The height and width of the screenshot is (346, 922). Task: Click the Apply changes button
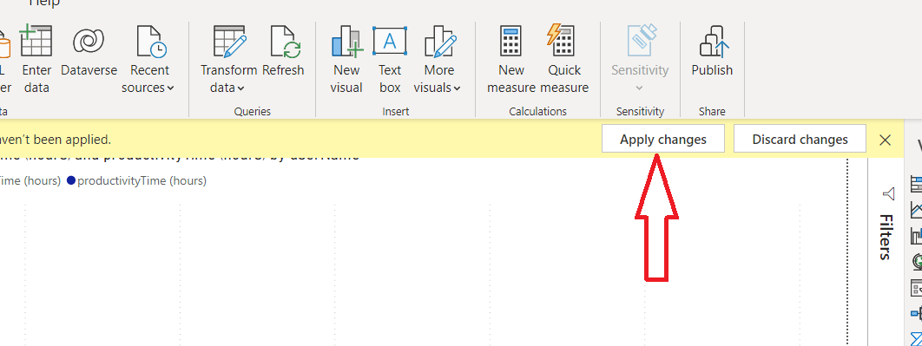pos(663,140)
